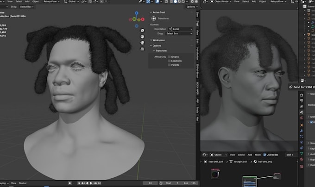Enable the Origins checkbox
The width and height of the screenshot is (315, 187).
(x=169, y=57)
